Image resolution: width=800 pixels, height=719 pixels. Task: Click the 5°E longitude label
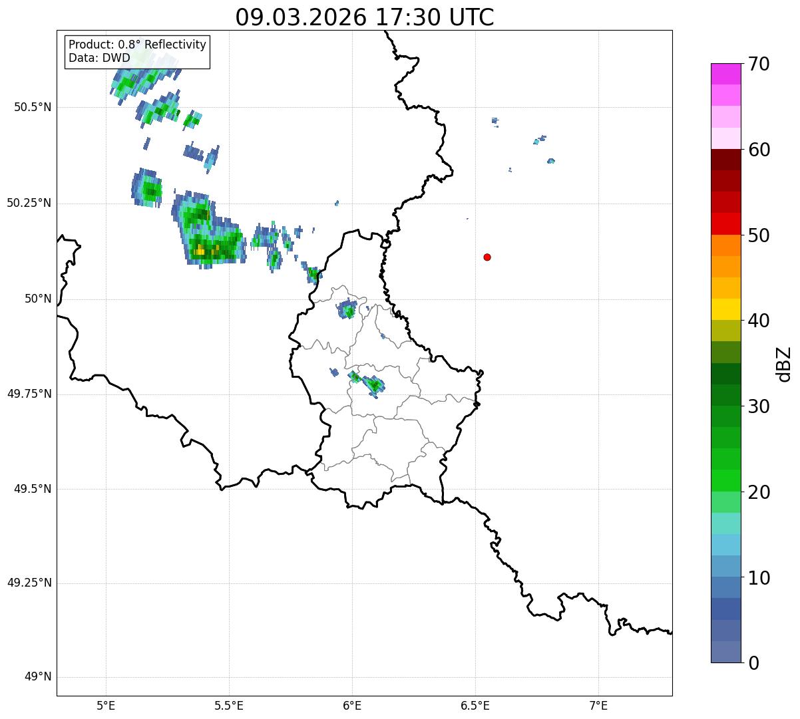coord(106,705)
